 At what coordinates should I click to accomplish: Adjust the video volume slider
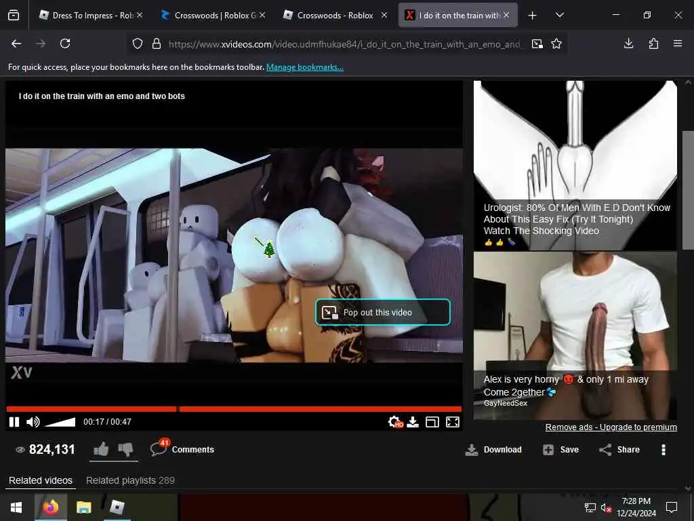pos(60,422)
